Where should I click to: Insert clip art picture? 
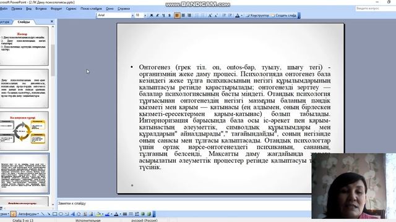(x=85, y=214)
